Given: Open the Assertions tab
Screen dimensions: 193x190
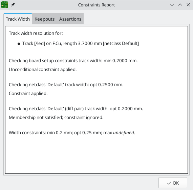Looking at the screenshot, I should click(70, 19).
